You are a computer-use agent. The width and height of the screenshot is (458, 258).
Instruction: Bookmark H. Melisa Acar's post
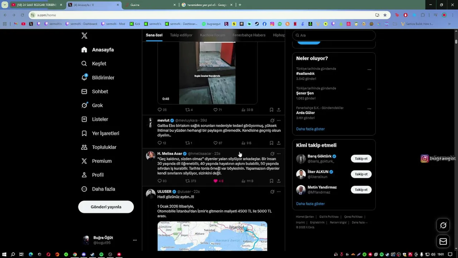(x=272, y=181)
